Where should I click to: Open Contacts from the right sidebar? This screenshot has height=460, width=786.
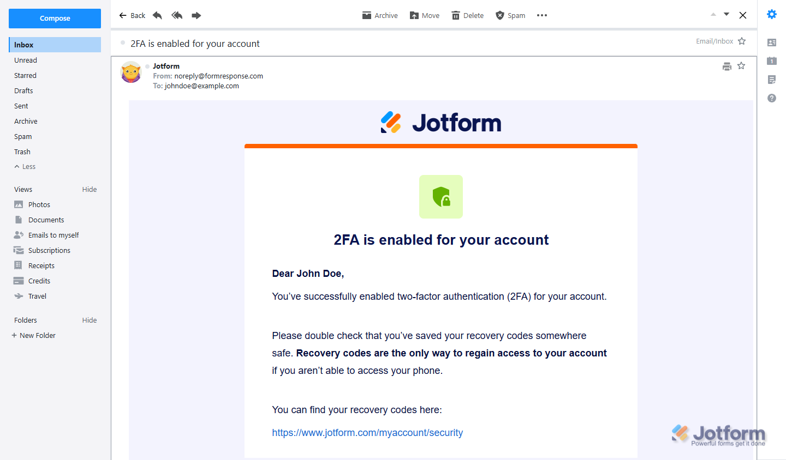(772, 43)
